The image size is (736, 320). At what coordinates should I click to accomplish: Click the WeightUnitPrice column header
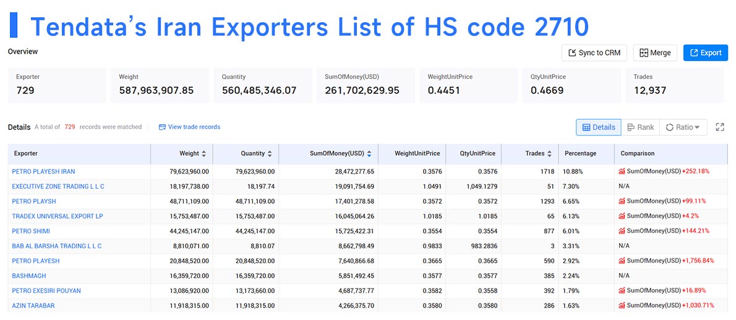tap(411, 154)
